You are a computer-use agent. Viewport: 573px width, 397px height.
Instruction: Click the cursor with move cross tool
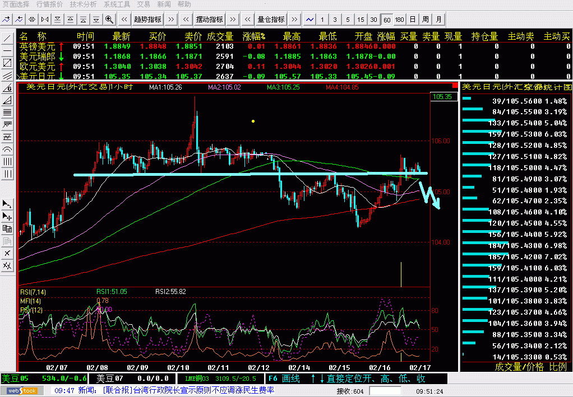click(7, 216)
